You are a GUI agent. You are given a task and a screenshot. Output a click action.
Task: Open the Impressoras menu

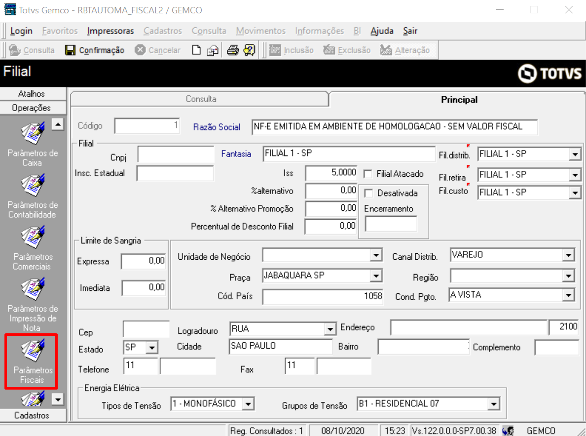tap(110, 31)
